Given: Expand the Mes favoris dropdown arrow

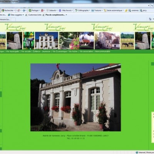Looking at the screenshot, I should (72, 10).
